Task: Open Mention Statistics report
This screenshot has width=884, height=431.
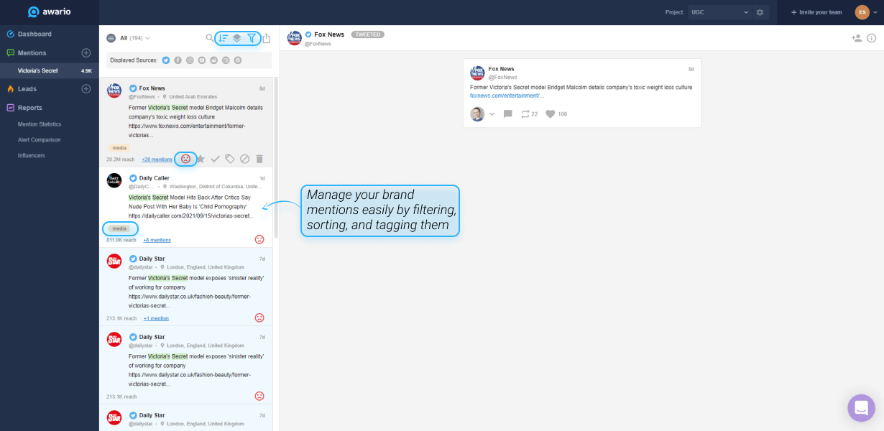Action: coord(40,124)
